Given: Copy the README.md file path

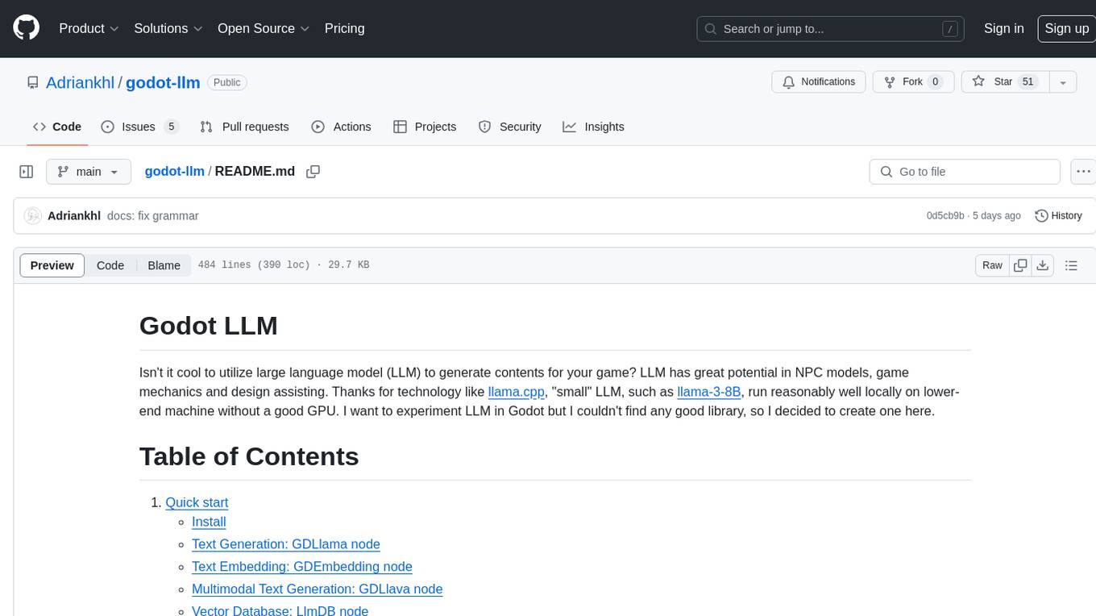Looking at the screenshot, I should point(313,172).
